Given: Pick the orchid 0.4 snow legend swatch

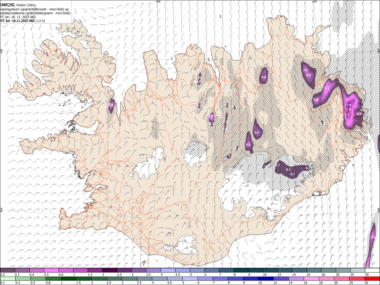Looking at the screenshot, I should point(37,270).
